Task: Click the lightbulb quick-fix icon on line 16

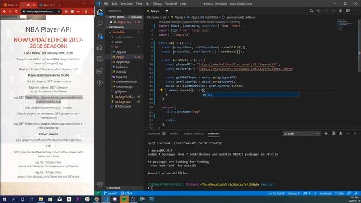Action: 161,90
